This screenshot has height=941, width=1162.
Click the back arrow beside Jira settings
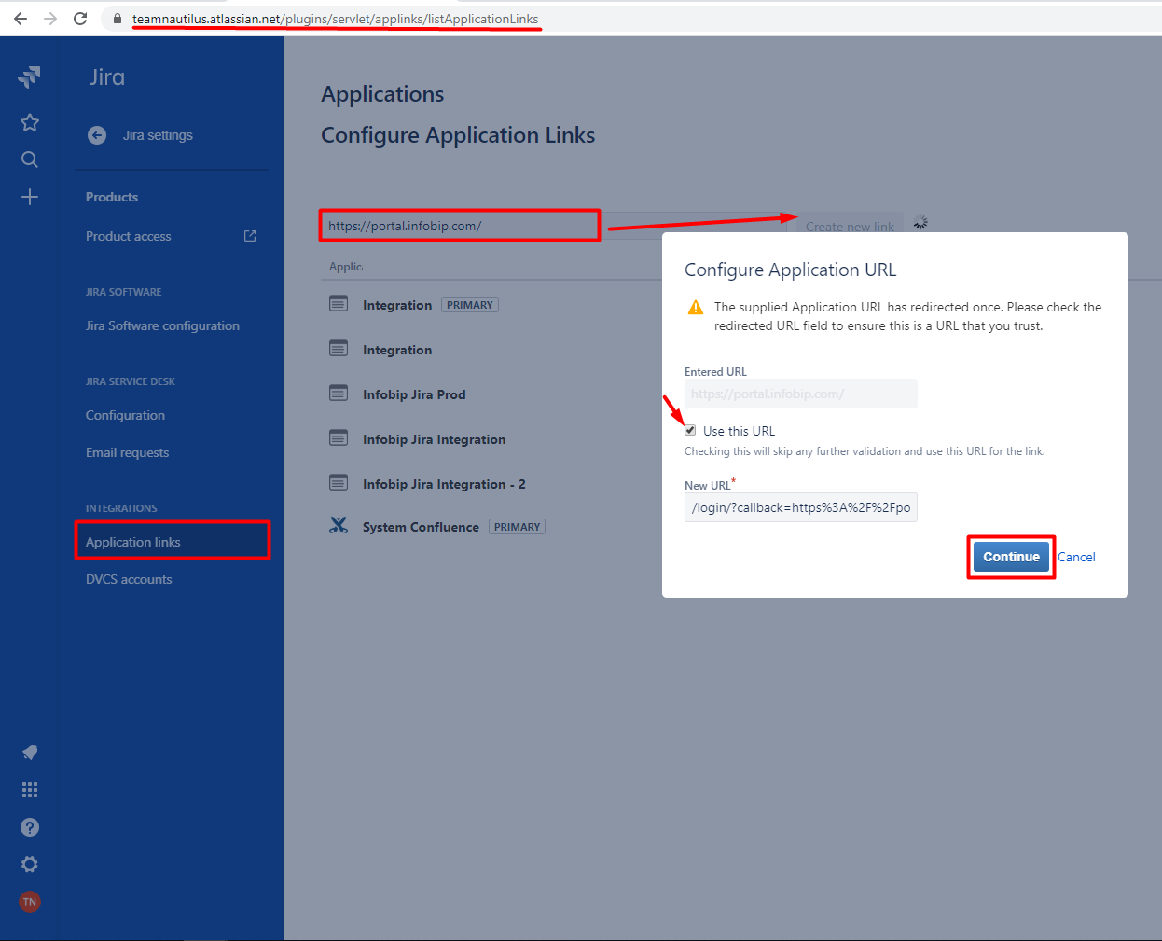(97, 135)
